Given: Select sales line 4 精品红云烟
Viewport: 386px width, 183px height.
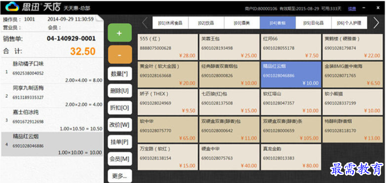Looking at the screenshot, I should pyautogui.click(x=52, y=144).
